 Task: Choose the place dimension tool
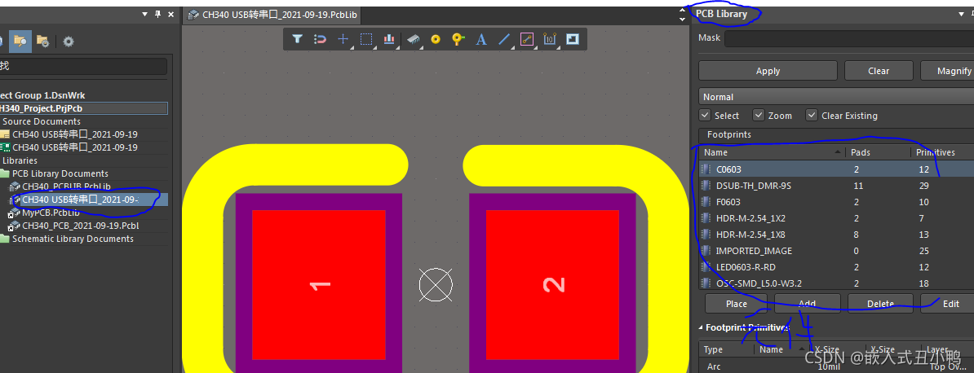(550, 39)
